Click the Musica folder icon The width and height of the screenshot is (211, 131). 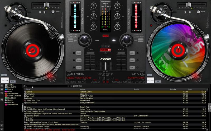point(6,89)
